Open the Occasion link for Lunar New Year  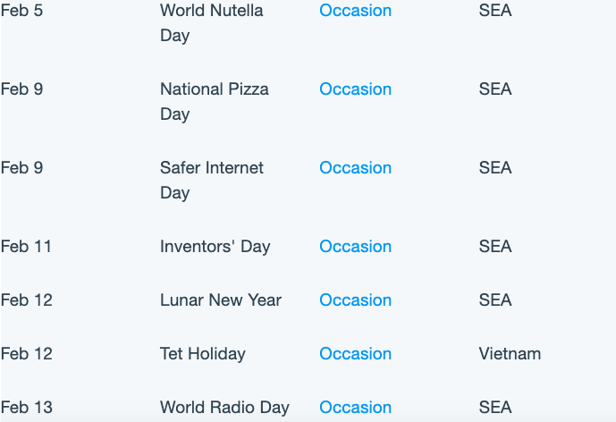(355, 300)
